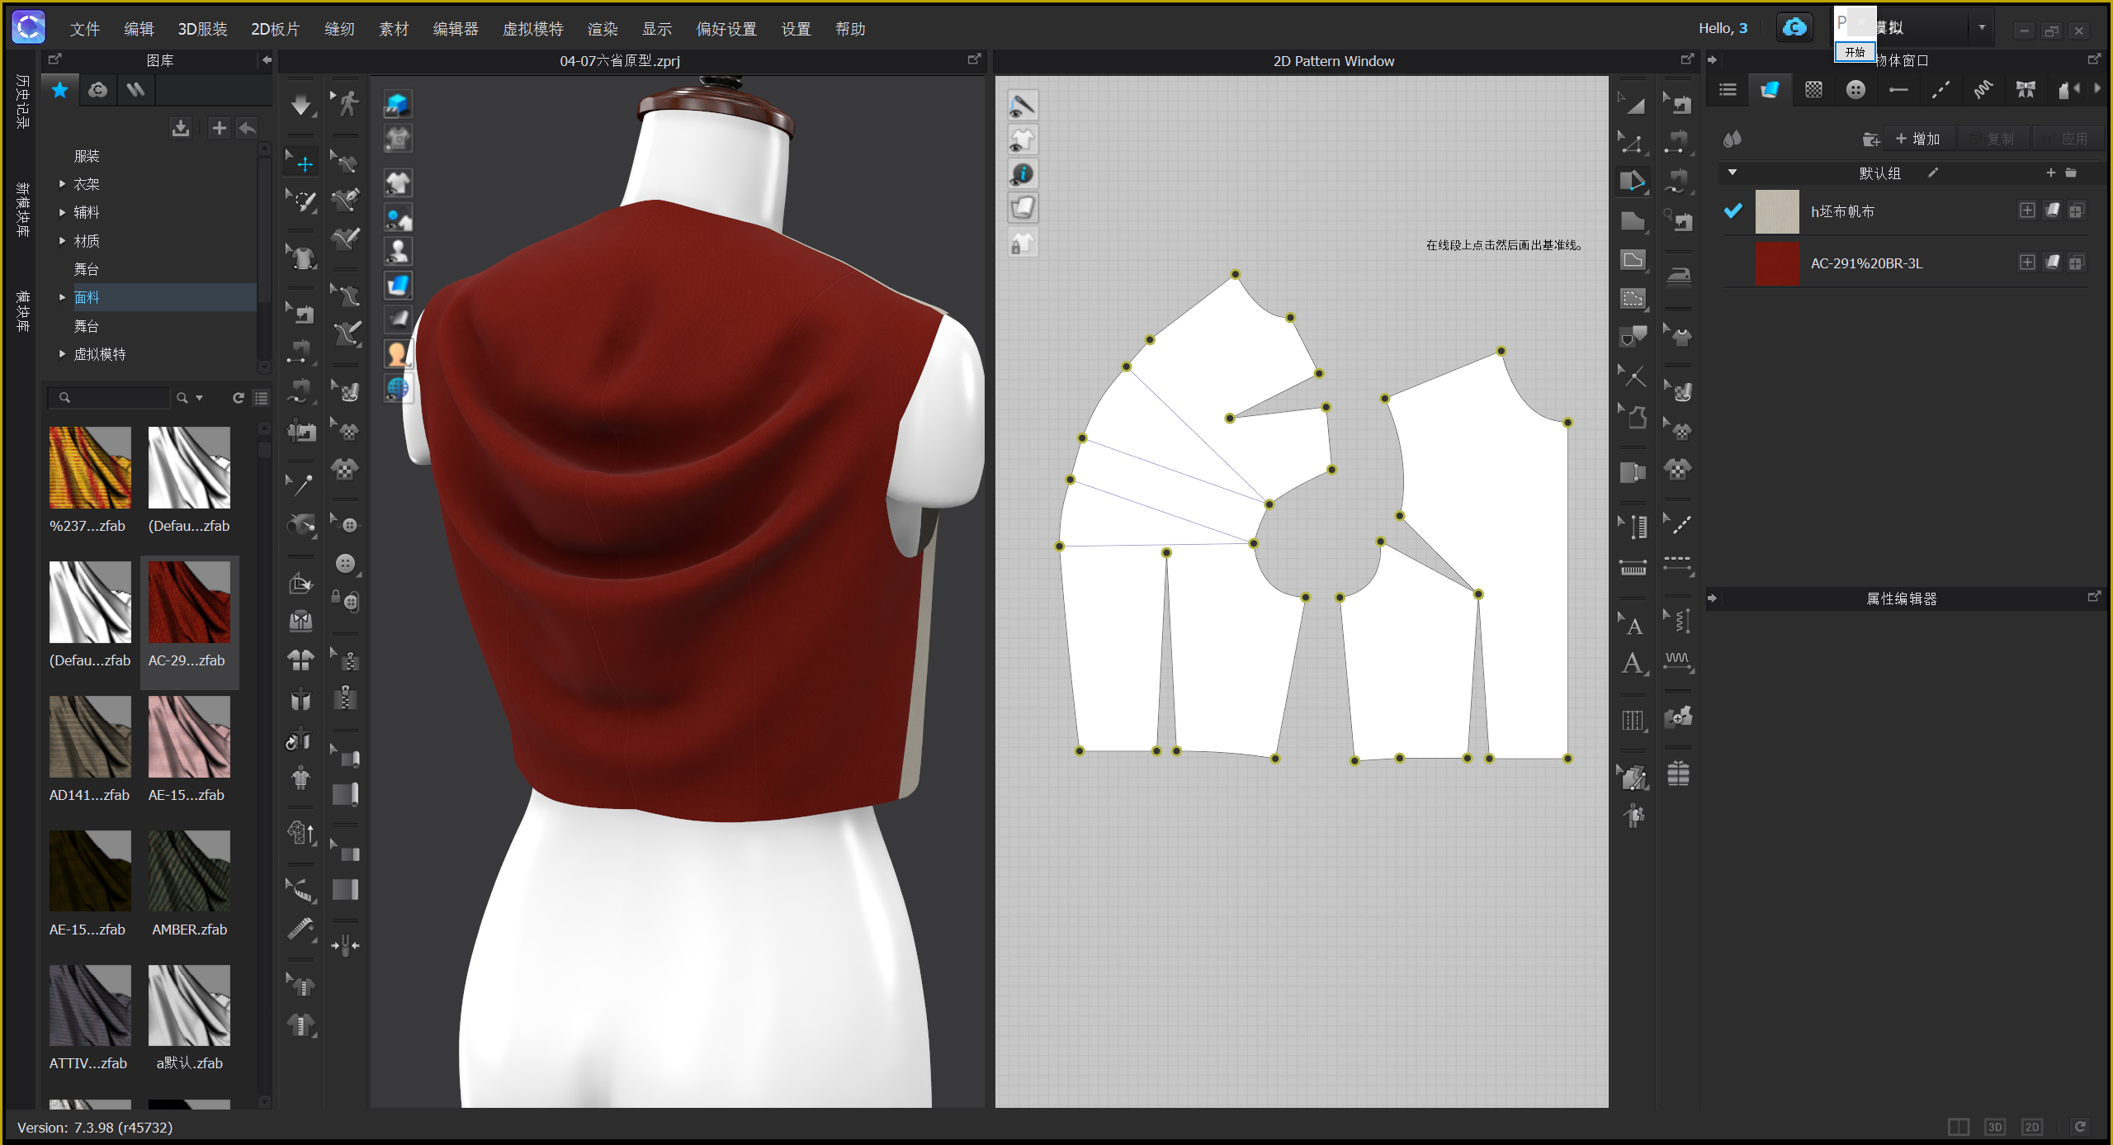
Task: Select the large letter A text tool
Action: click(x=1633, y=664)
